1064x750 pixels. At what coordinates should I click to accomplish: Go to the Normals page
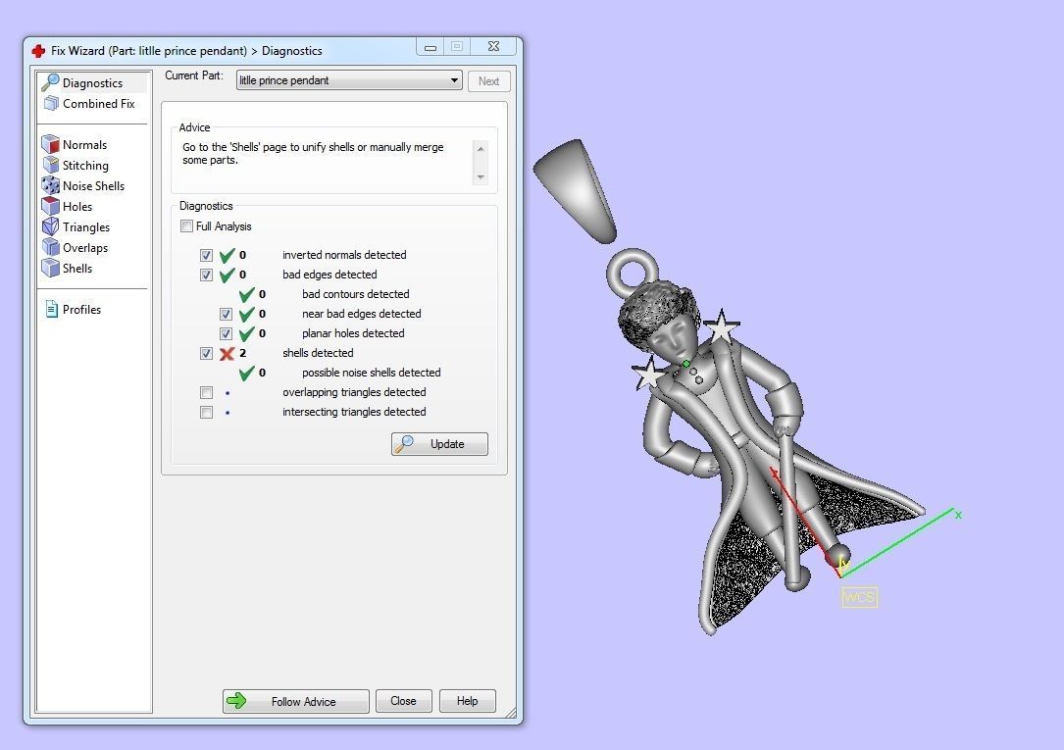click(84, 144)
